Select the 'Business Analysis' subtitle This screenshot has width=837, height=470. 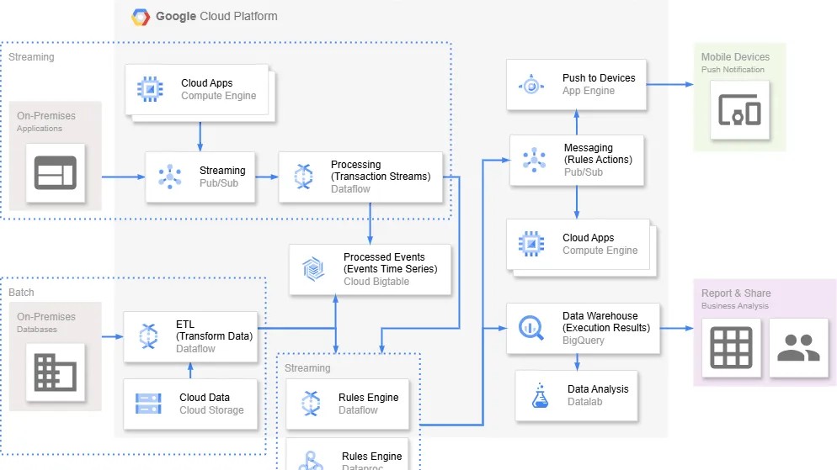point(734,306)
